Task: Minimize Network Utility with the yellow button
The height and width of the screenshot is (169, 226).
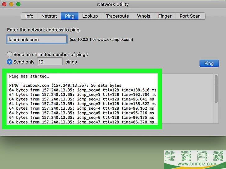Action: click(x=11, y=4)
